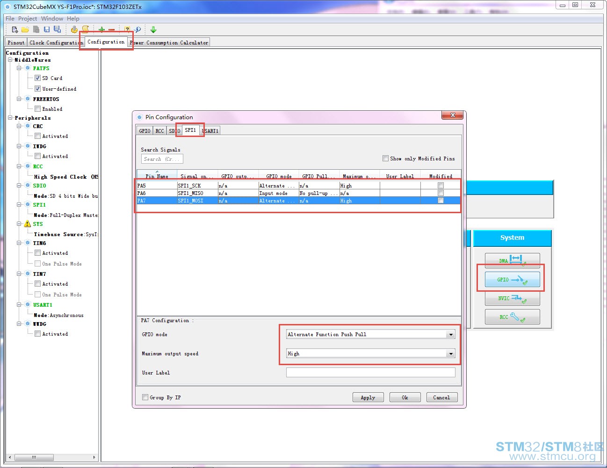The height and width of the screenshot is (468, 607).
Task: Click the RCC system button
Action: (x=512, y=317)
